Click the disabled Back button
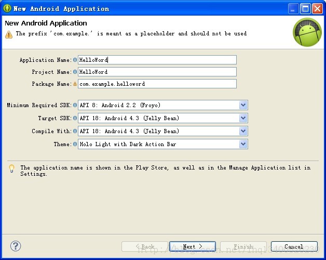326x260 pixels. click(x=145, y=246)
